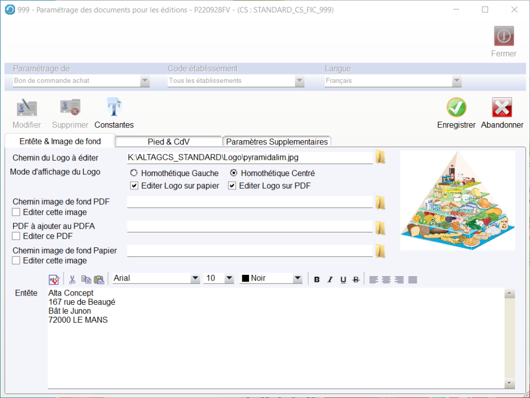This screenshot has height=398, width=530.
Task: Click the Enregistrer green checkmark icon
Action: tap(456, 108)
